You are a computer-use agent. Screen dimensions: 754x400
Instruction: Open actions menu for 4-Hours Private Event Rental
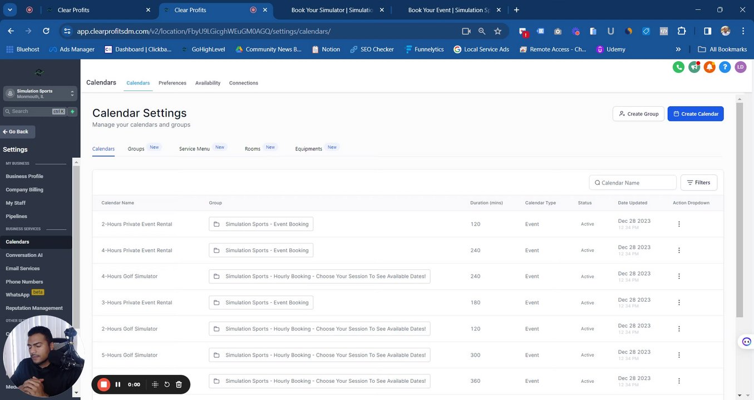click(x=679, y=251)
